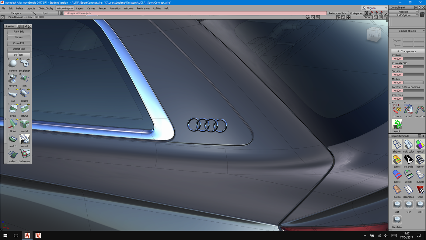Screen dimensions: 426x240
Task: Open the Paint Edit palette tab
Action: (19, 31)
